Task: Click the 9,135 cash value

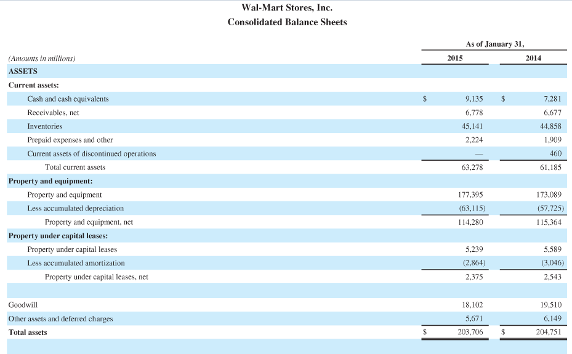Action: 474,99
